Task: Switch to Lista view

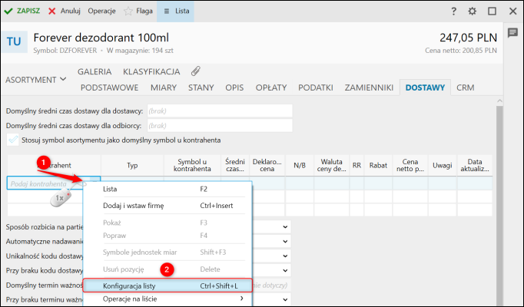Action: tap(176, 11)
